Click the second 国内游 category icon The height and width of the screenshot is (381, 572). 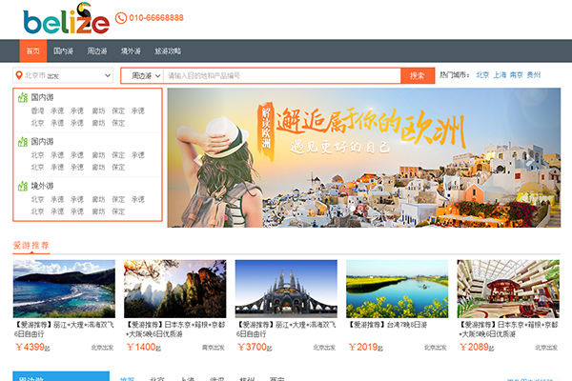[22, 141]
